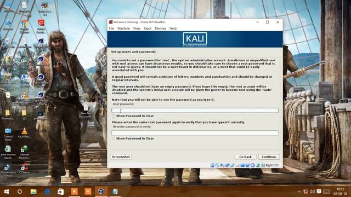Click the first orange recorder taskbar icon

(x=75, y=192)
